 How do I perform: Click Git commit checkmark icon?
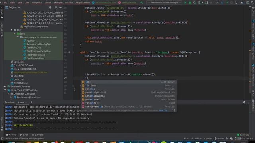click(x=227, y=2)
